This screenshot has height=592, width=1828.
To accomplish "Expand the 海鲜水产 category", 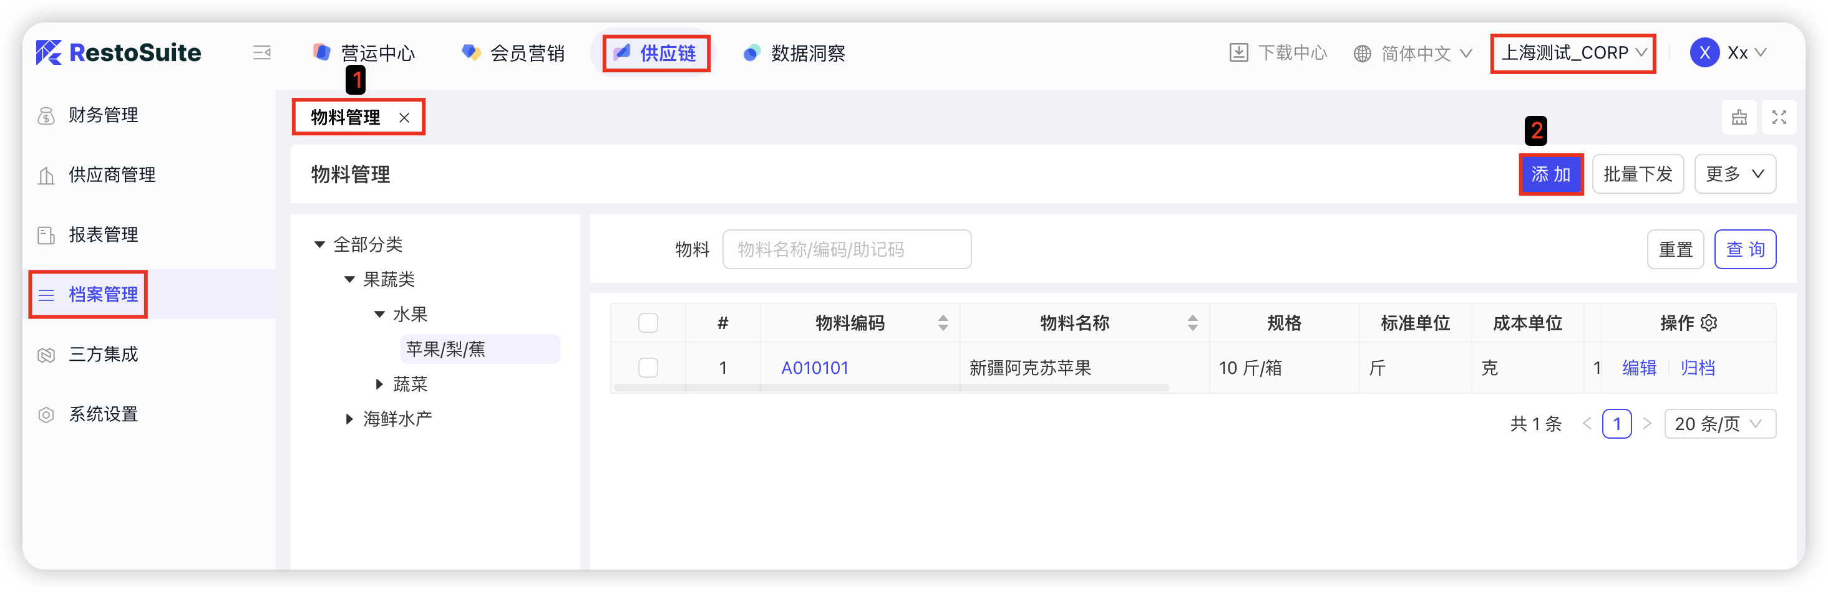I will pyautogui.click(x=349, y=419).
